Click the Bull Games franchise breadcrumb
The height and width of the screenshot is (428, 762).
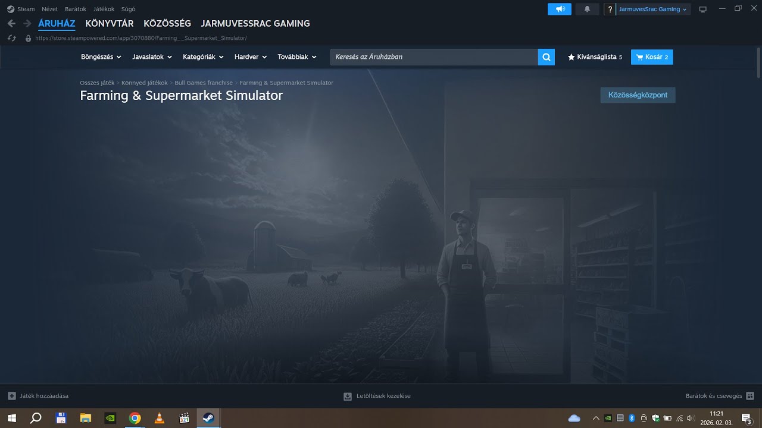[204, 83]
